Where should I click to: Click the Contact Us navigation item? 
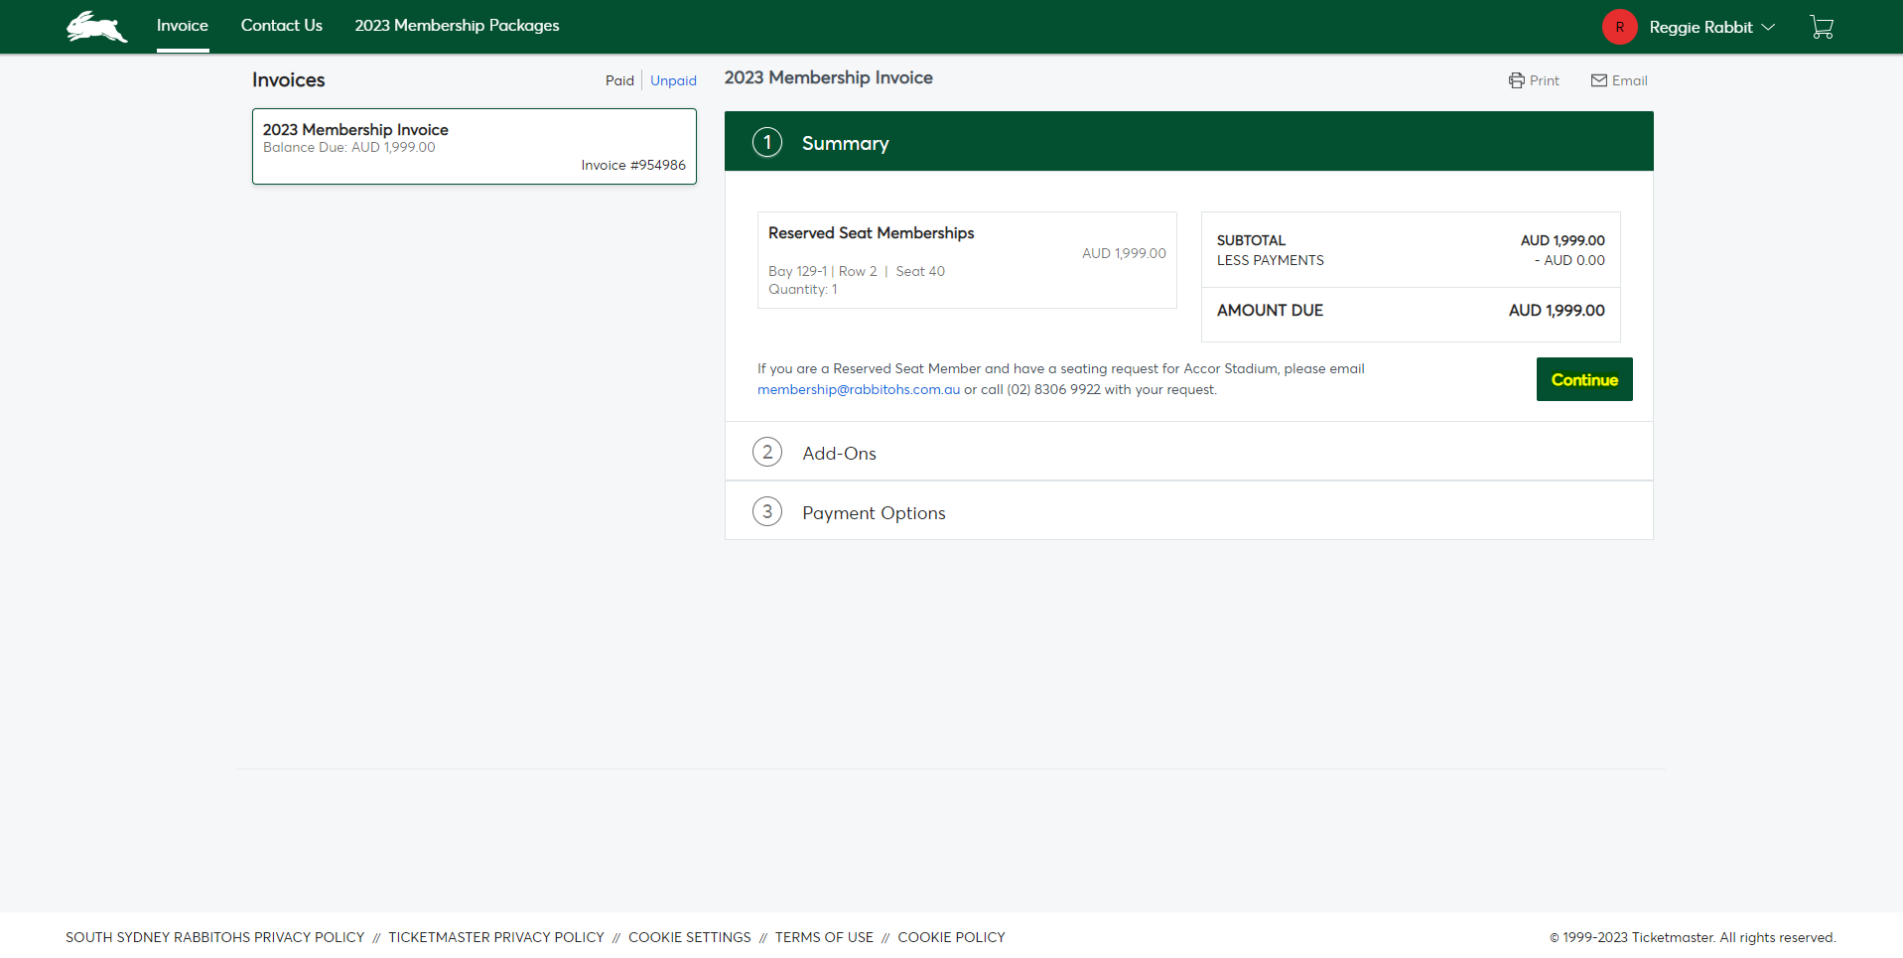[x=281, y=26]
